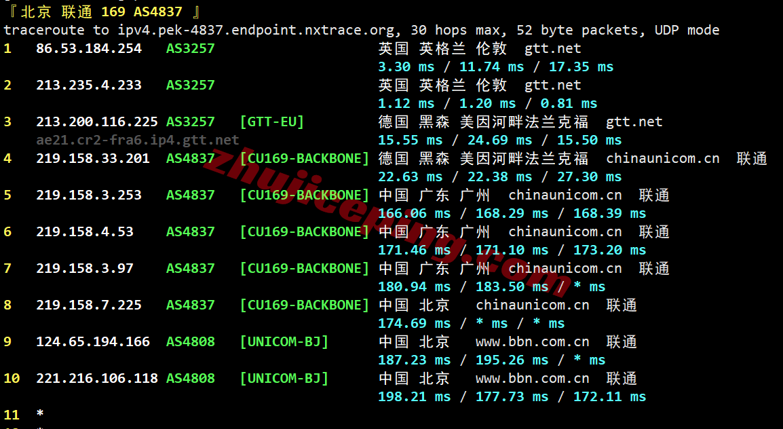
Task: Click hop number 6 in the left column
Action: pos(7,231)
